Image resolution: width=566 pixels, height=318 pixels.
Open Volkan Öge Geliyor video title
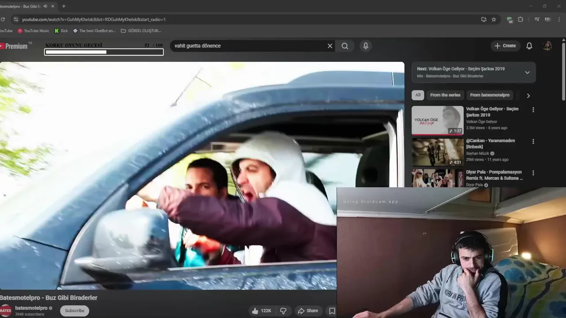[492, 112]
